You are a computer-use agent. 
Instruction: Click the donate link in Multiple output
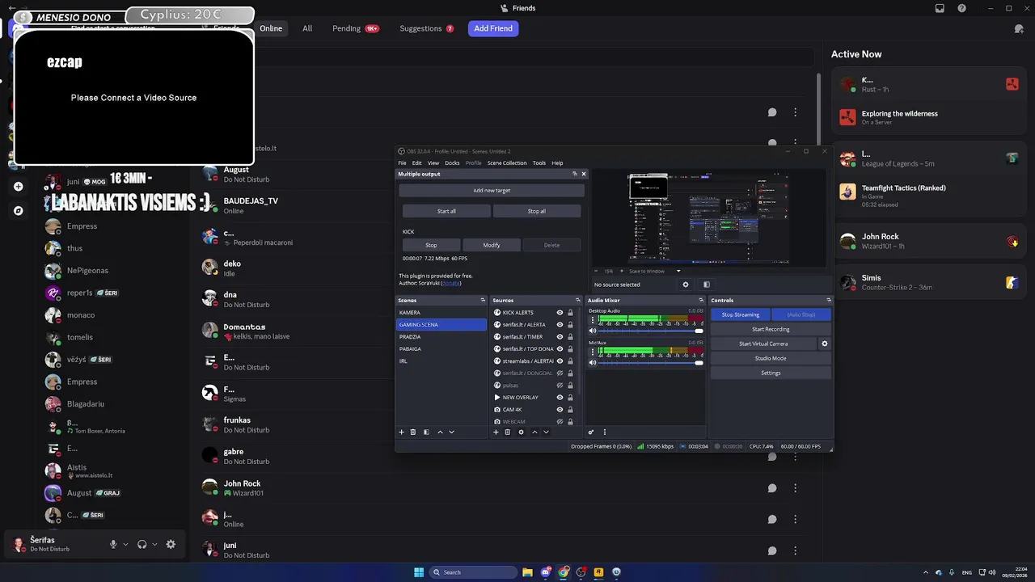tap(451, 283)
